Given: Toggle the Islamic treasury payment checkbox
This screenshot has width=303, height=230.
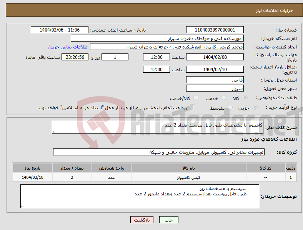Looking at the screenshot, I should pyautogui.click(x=193, y=107).
